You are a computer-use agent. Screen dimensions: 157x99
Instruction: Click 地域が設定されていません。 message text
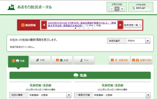[22, 47]
